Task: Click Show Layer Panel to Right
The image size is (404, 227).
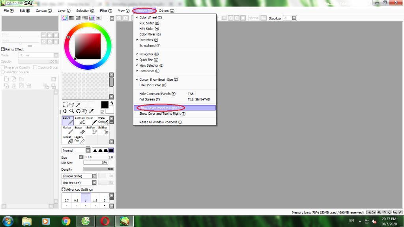Action: [x=175, y=108]
